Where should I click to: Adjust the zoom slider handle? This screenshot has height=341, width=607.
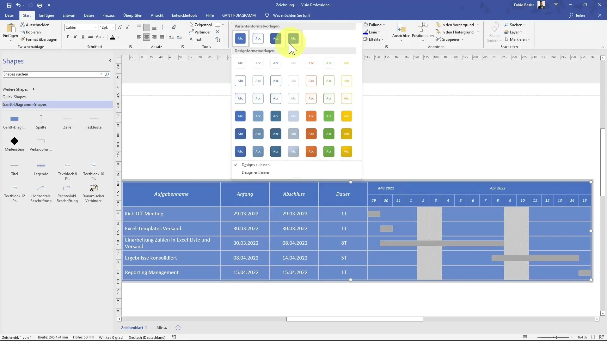coord(556,337)
